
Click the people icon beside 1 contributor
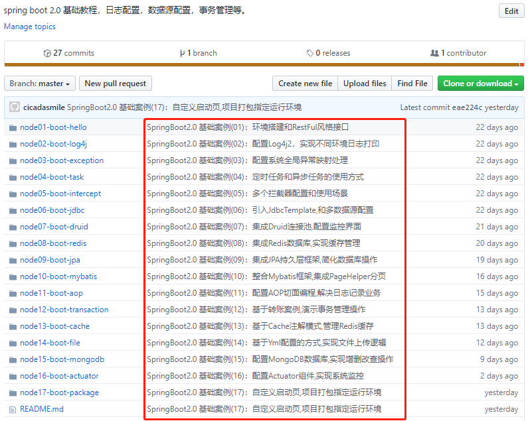click(434, 53)
